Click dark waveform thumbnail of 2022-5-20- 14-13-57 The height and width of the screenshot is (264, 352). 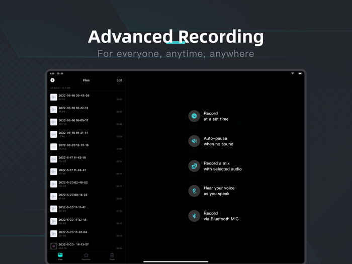coord(54,246)
